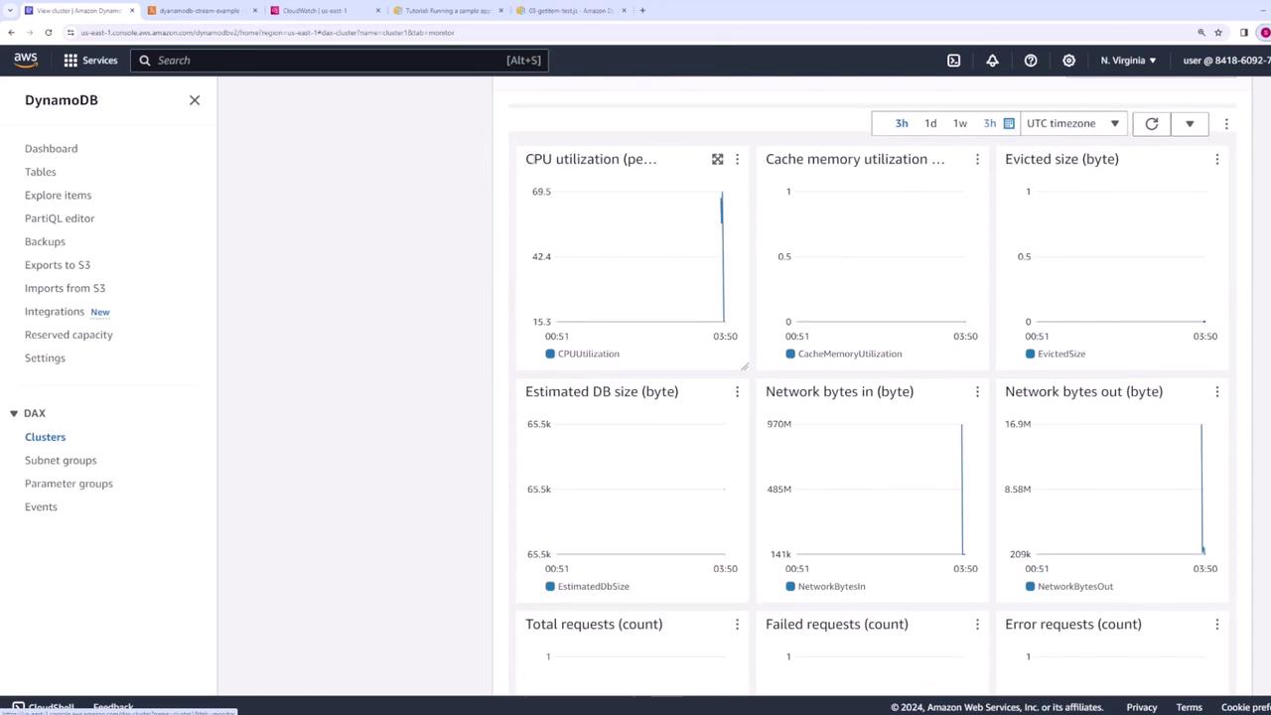Switch to Tutorial: Running a sample app tab
The image size is (1271, 715).
point(447,11)
